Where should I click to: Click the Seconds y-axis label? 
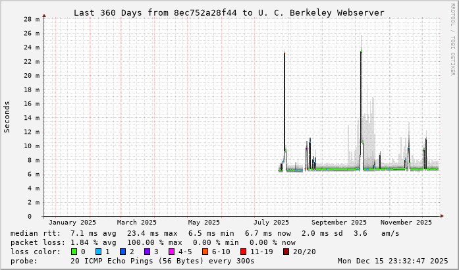click(7, 117)
